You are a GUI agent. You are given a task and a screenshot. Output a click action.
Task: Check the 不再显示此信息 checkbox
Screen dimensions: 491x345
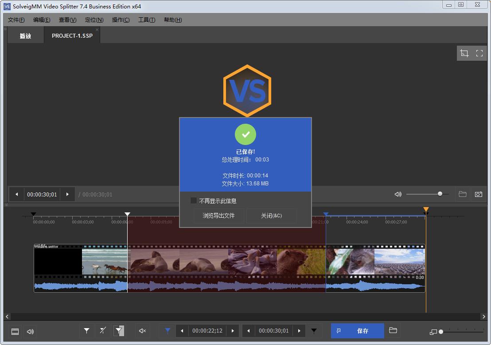194,201
